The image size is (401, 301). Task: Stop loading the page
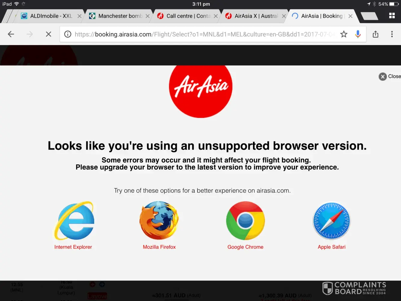click(x=48, y=34)
